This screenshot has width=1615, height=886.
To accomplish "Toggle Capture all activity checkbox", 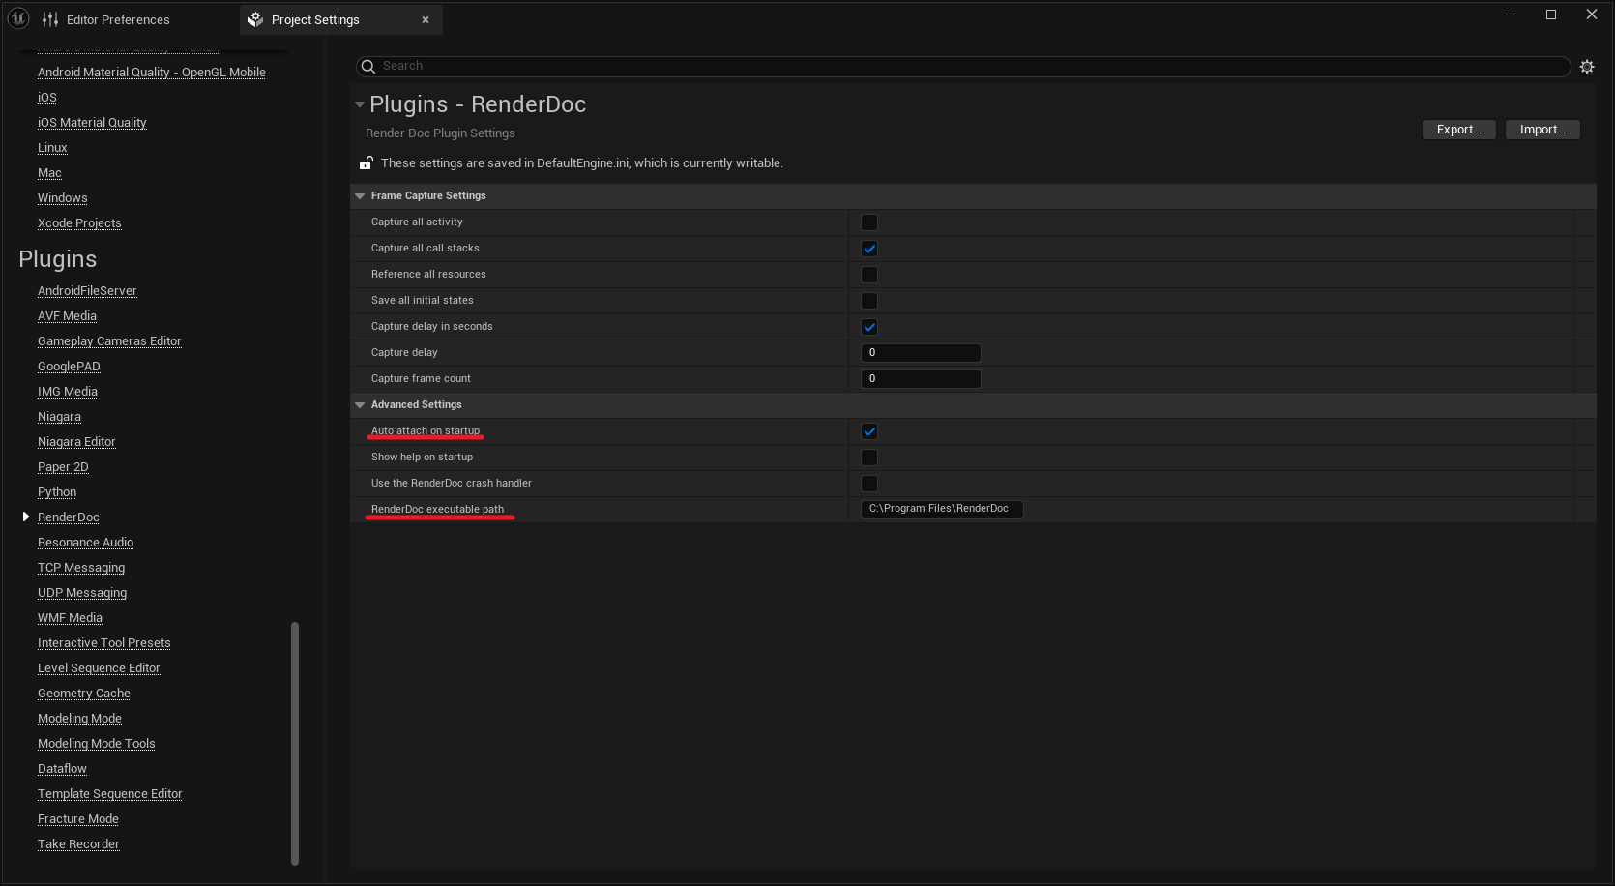I will pyautogui.click(x=869, y=222).
